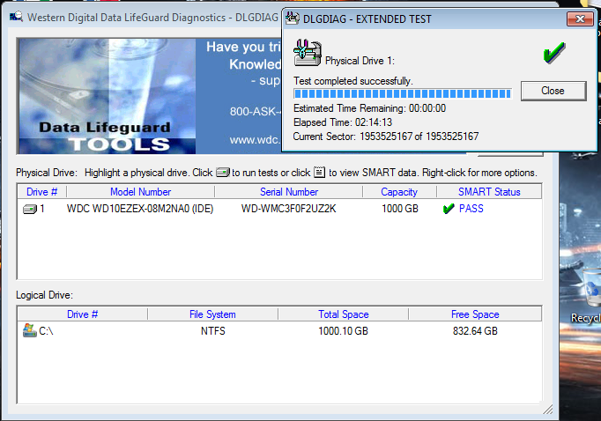Click the 832.64 GB free space value
Viewport: 601px width, 421px height.
[x=475, y=331]
